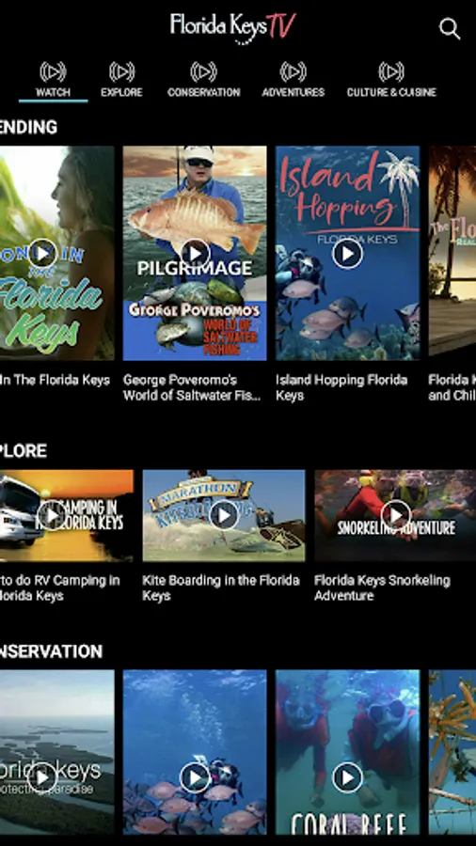Screen dimensions: 476x846
Task: Open the search magnifier icon
Action: [x=450, y=28]
